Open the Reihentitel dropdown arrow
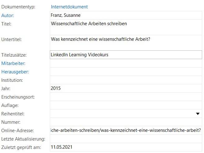Image resolution: width=204 pixels, height=153 pixels. [197, 114]
